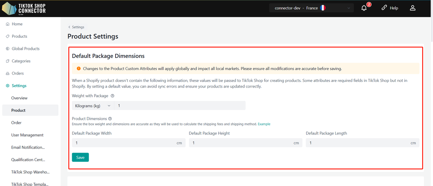Collapse the Settings sidebar section

pos(19,86)
